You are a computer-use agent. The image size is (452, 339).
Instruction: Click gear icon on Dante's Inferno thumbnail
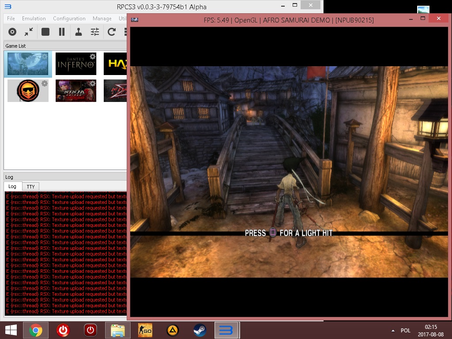point(93,56)
